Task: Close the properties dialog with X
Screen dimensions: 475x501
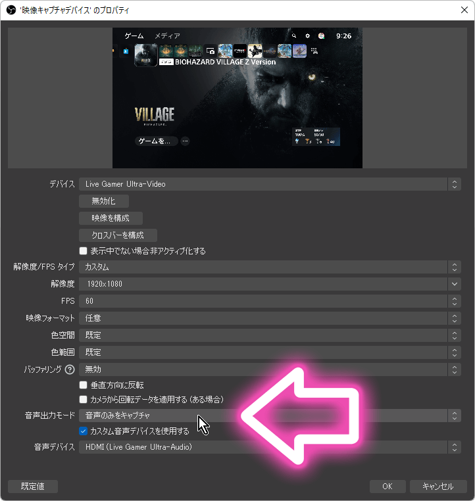Action: [x=464, y=10]
